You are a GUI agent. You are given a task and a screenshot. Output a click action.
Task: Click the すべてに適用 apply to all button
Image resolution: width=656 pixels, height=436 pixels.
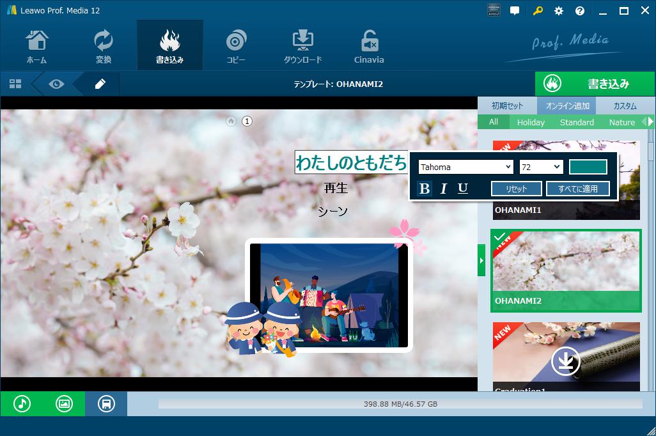click(578, 189)
